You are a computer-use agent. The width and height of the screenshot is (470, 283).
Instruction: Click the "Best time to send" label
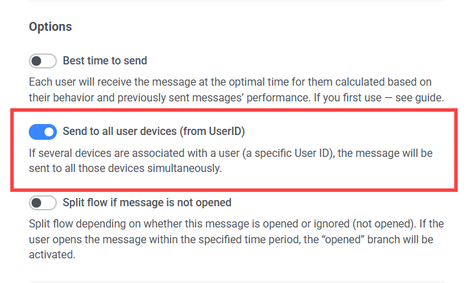pos(105,60)
